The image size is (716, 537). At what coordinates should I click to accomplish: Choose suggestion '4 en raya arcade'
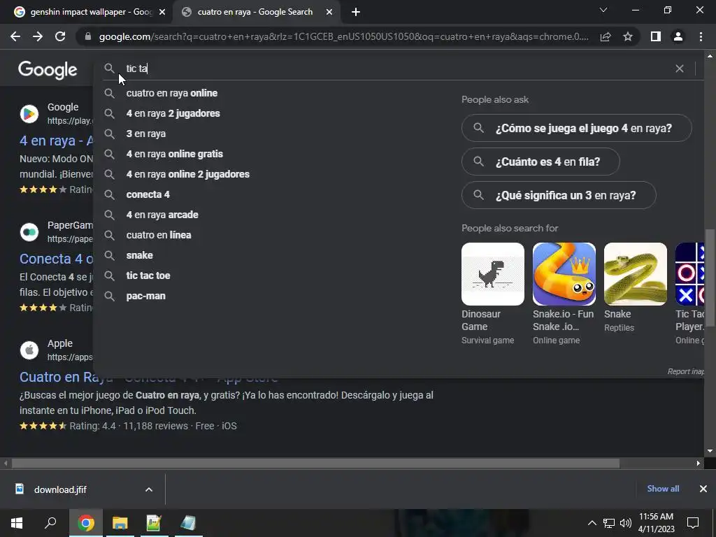point(162,215)
